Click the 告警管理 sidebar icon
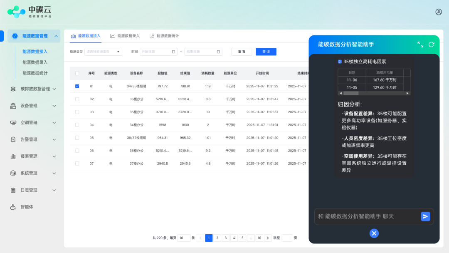 click(x=13, y=139)
